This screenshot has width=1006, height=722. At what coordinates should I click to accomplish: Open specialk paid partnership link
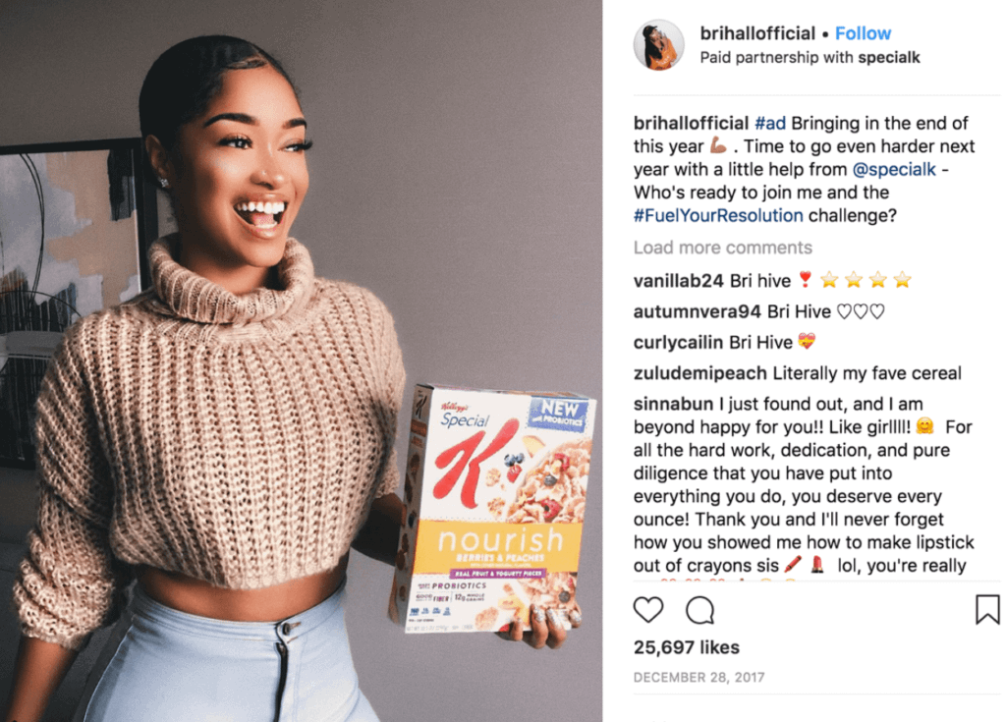pos(888,58)
